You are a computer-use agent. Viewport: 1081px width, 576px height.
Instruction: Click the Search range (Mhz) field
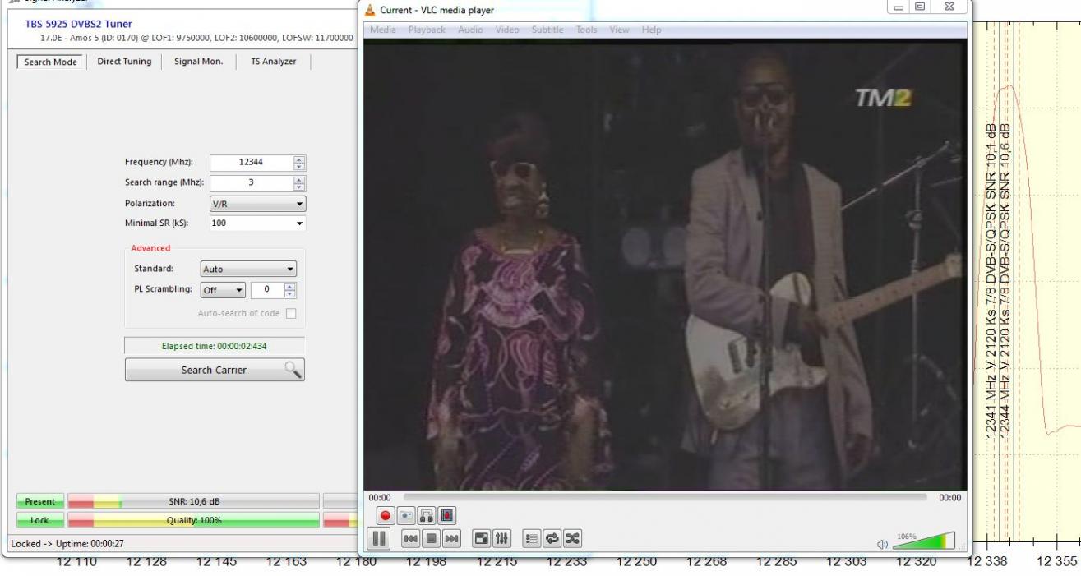point(251,182)
